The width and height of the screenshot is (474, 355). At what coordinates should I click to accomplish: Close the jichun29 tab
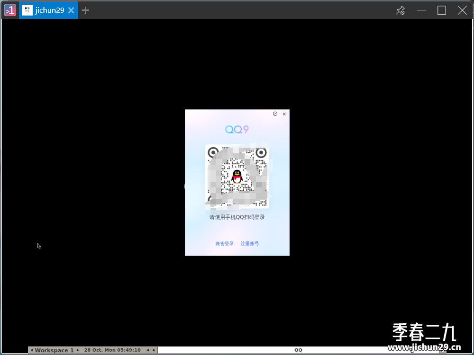click(x=71, y=10)
